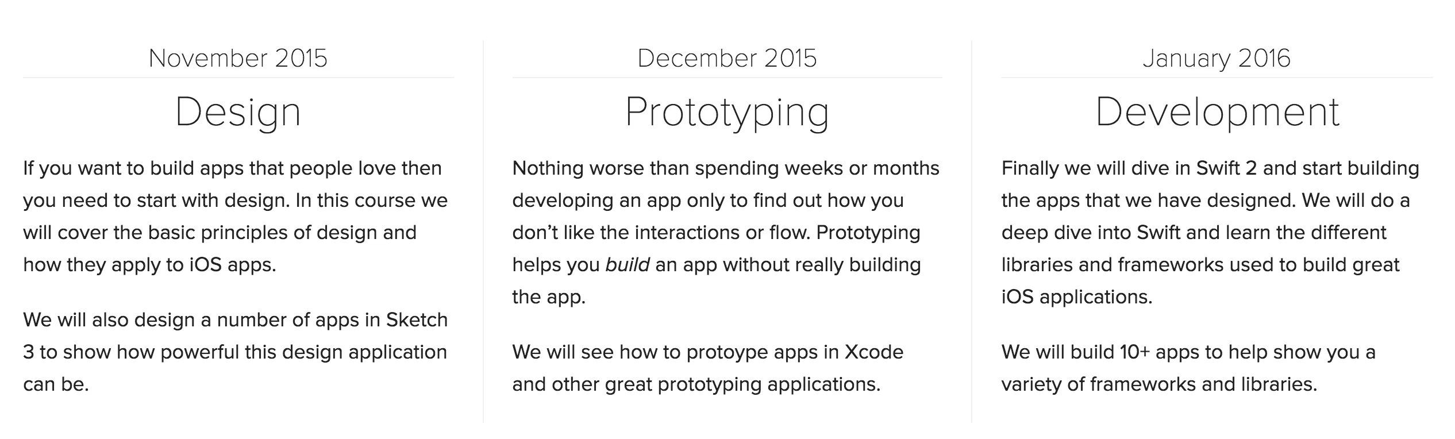Click 'prototyping applications' text in middle column

(768, 384)
